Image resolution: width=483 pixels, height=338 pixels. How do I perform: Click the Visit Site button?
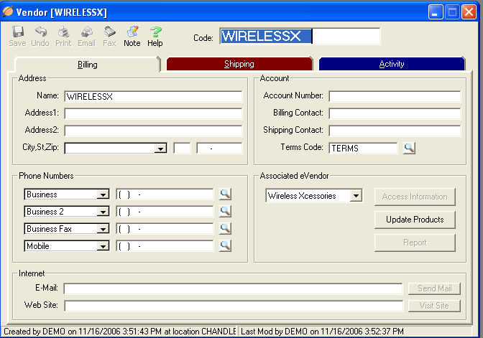(x=434, y=306)
